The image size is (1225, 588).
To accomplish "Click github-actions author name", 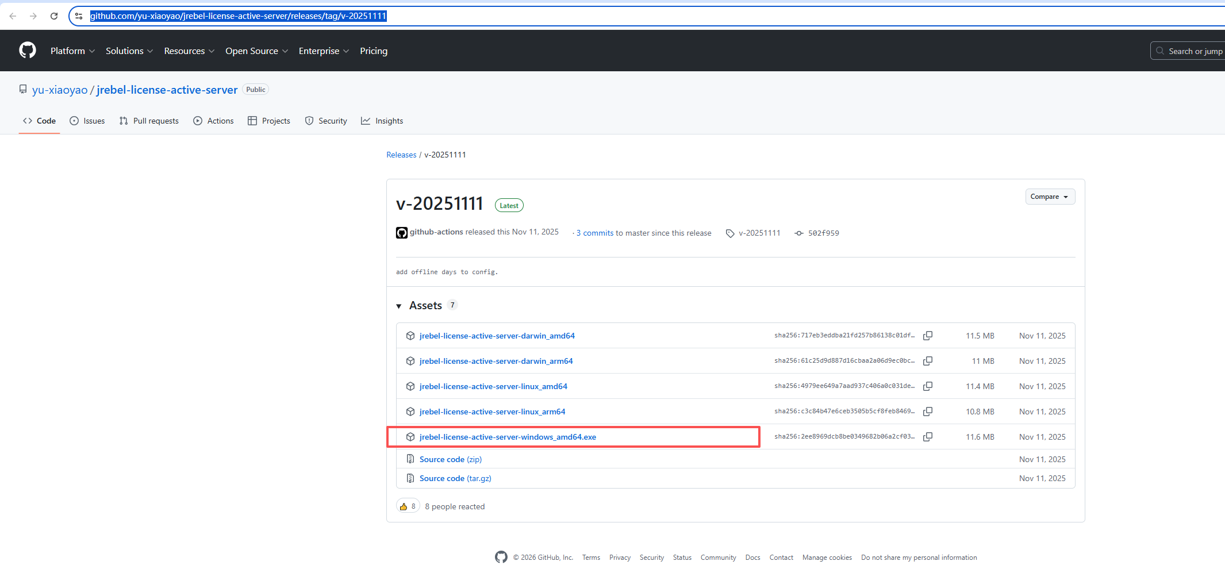I will pyautogui.click(x=436, y=232).
